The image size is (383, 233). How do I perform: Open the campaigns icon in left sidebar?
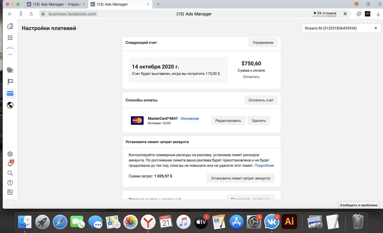10,70
